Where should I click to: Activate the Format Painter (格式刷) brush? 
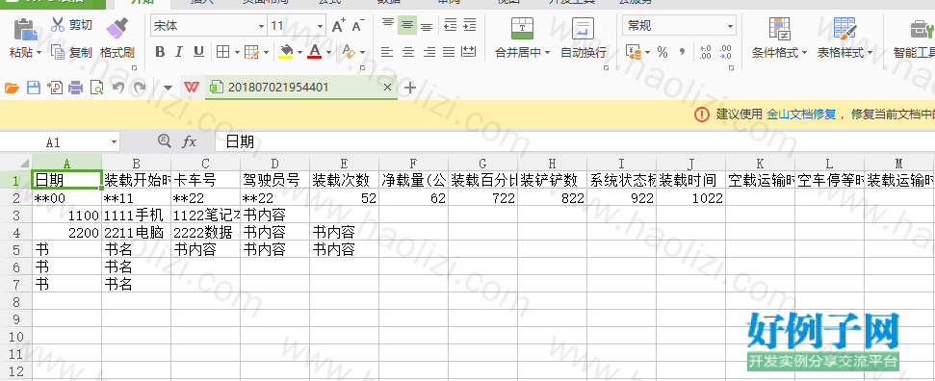(x=117, y=28)
